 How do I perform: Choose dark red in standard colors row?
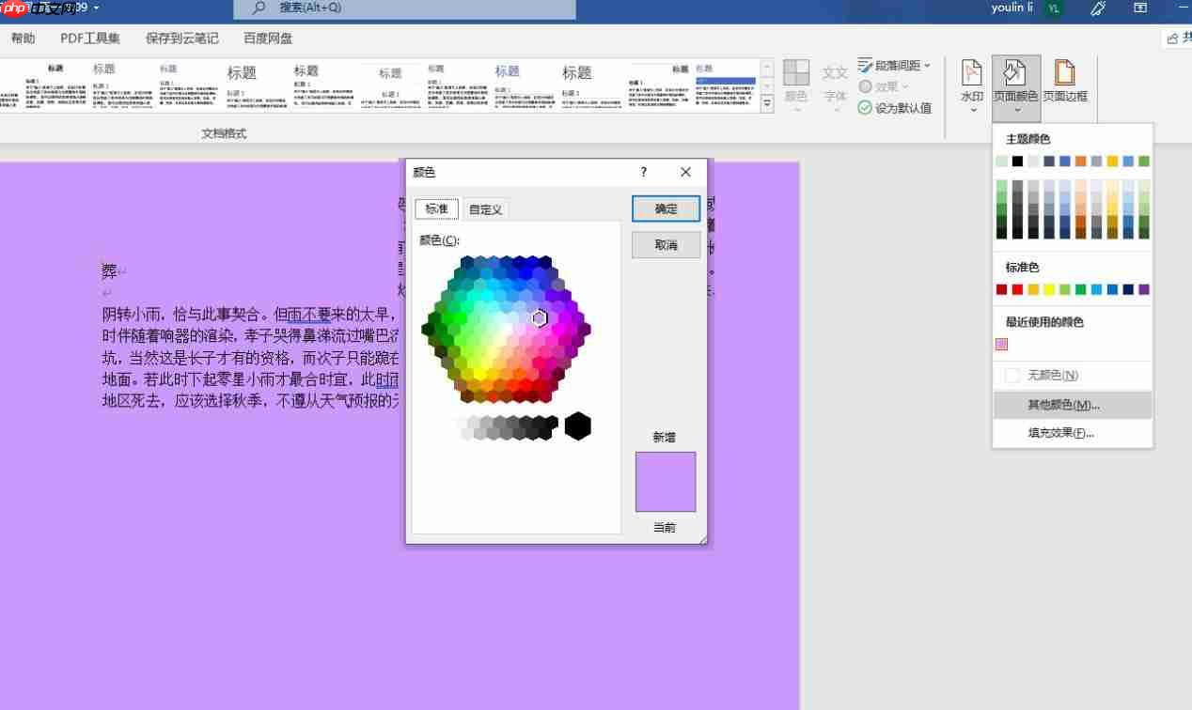tap(1001, 290)
